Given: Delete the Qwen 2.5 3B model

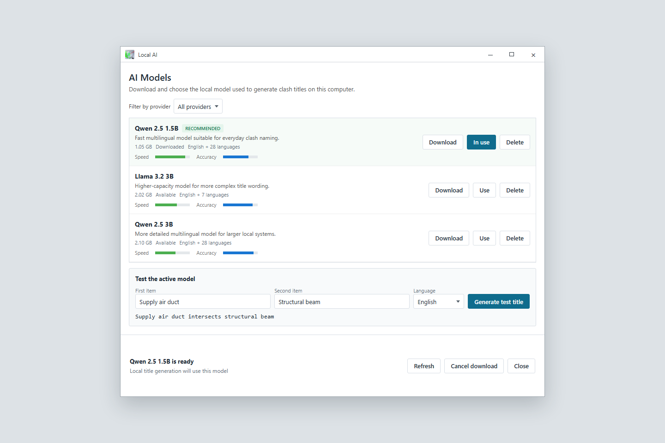Looking at the screenshot, I should tap(515, 238).
